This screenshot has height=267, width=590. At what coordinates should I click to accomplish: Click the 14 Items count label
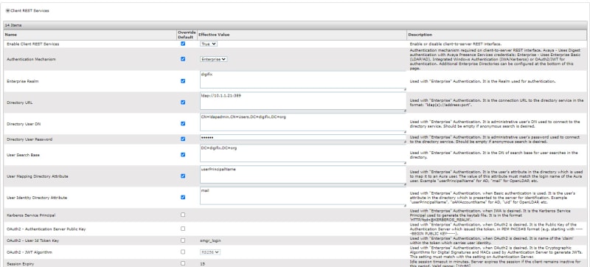click(x=13, y=25)
